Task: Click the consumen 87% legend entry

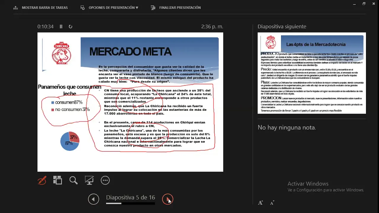Action: [x=67, y=102]
